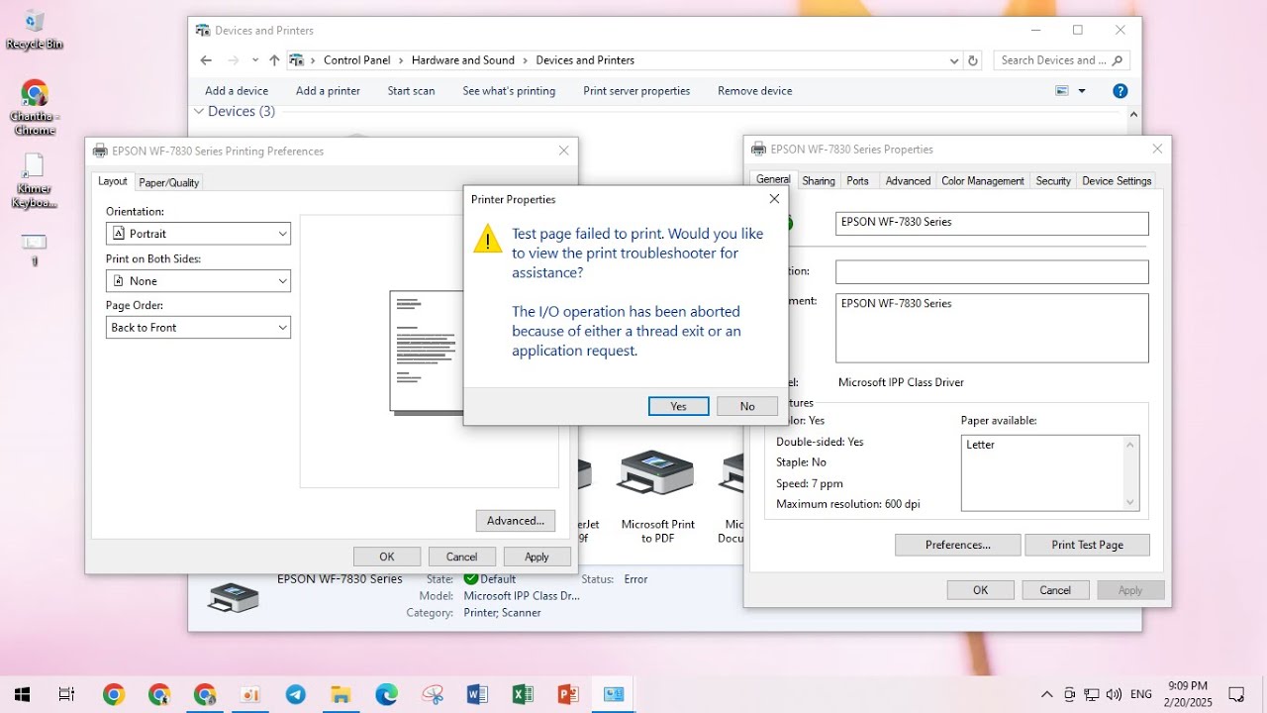Image resolution: width=1267 pixels, height=713 pixels.
Task: Click Cancel in Printing Preferences window
Action: (x=462, y=557)
